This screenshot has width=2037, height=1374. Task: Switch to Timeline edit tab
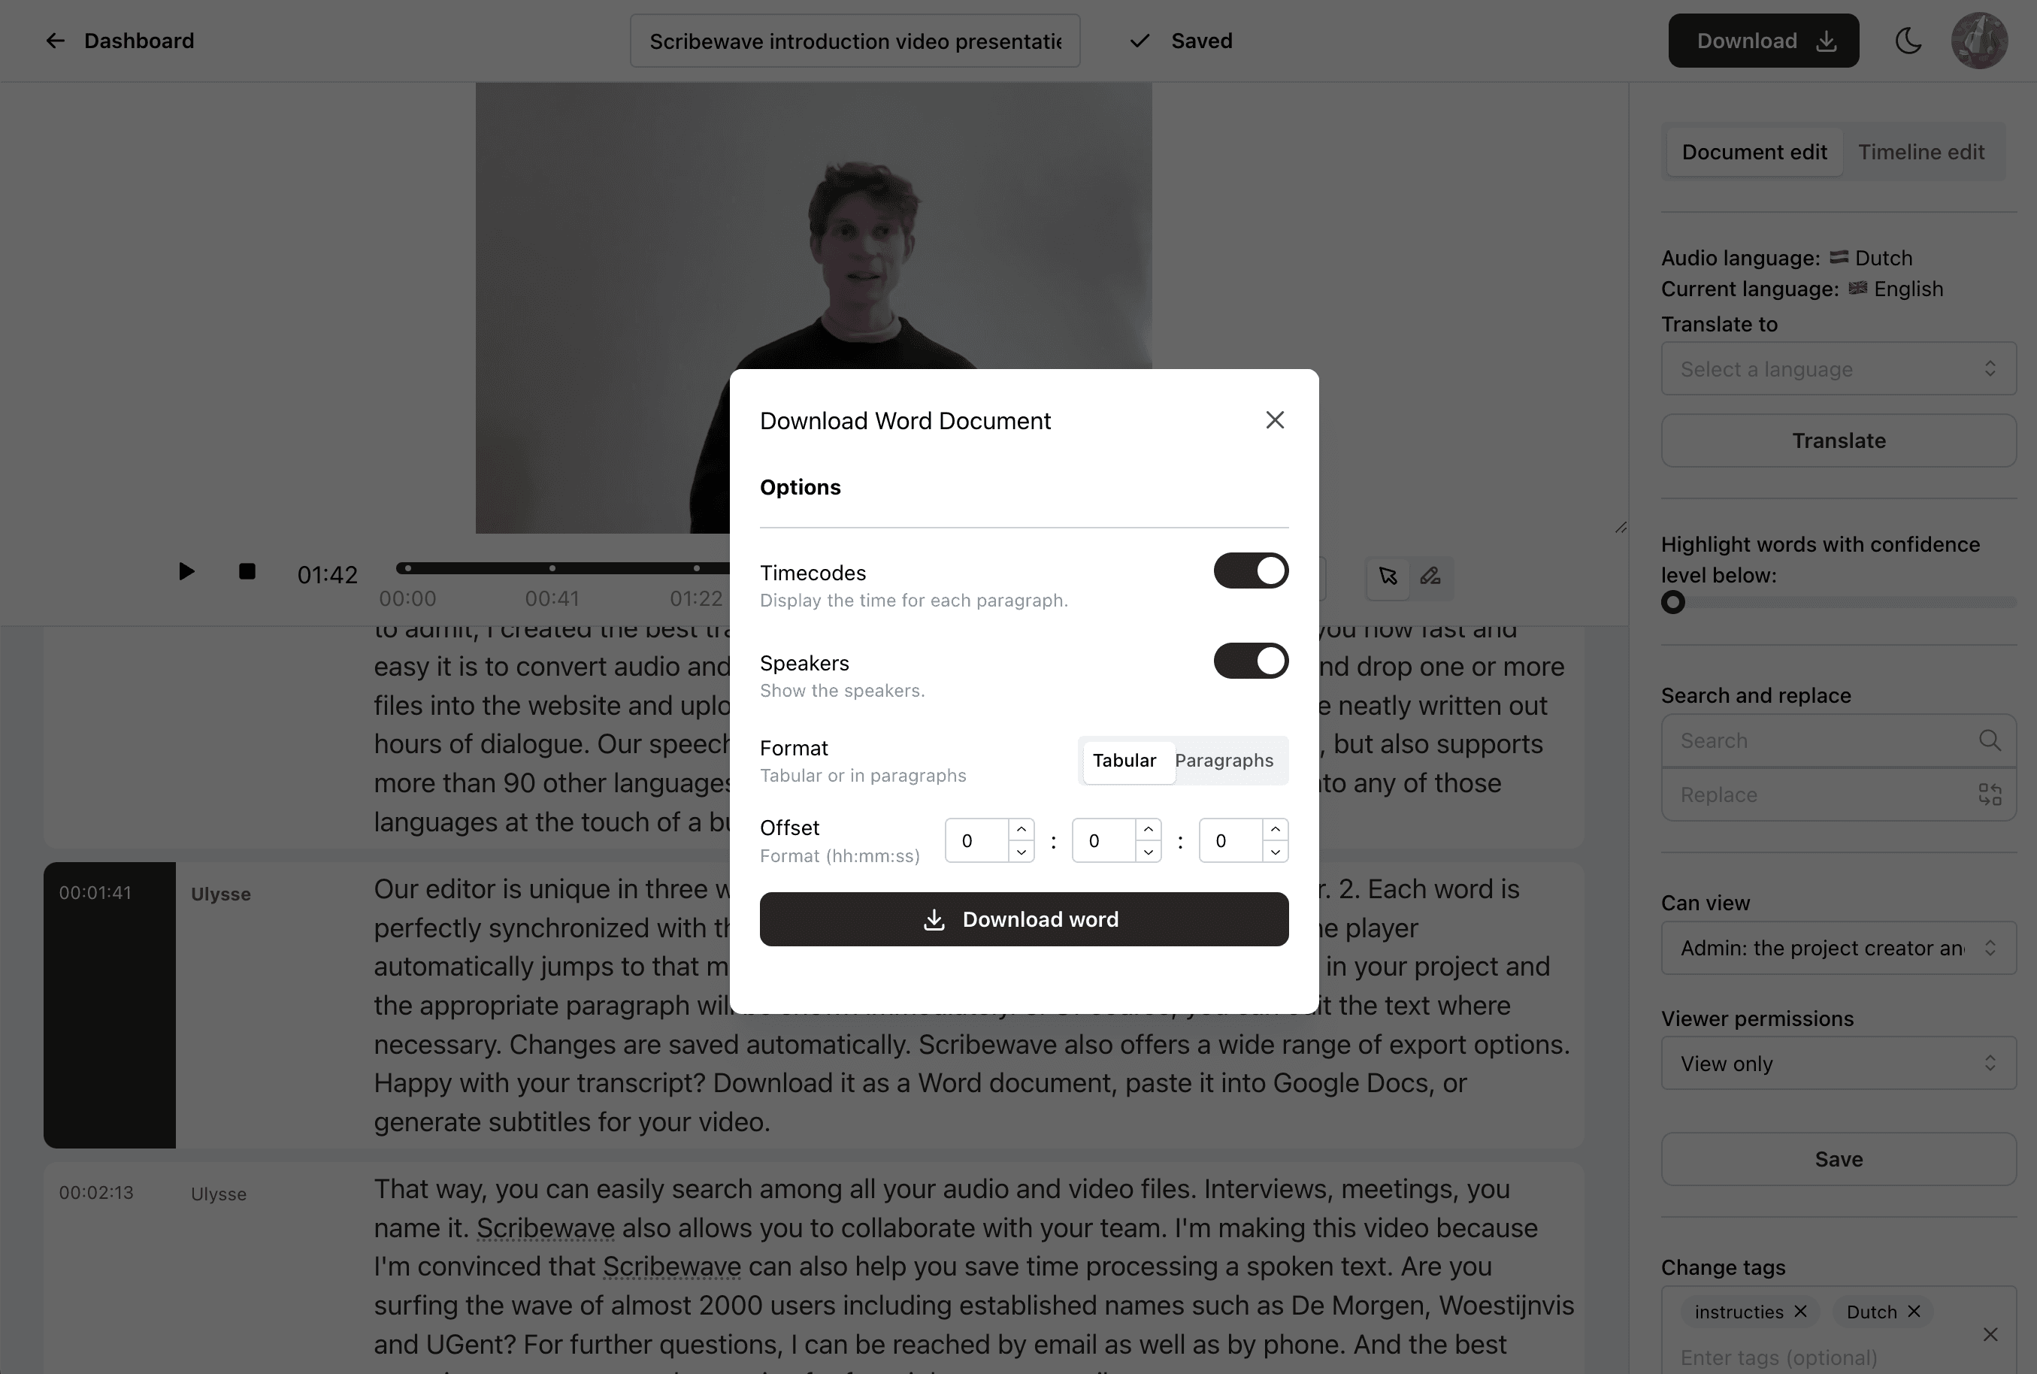pos(1920,152)
